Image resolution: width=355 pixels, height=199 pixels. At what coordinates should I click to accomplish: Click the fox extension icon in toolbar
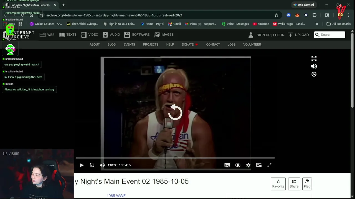point(297,15)
